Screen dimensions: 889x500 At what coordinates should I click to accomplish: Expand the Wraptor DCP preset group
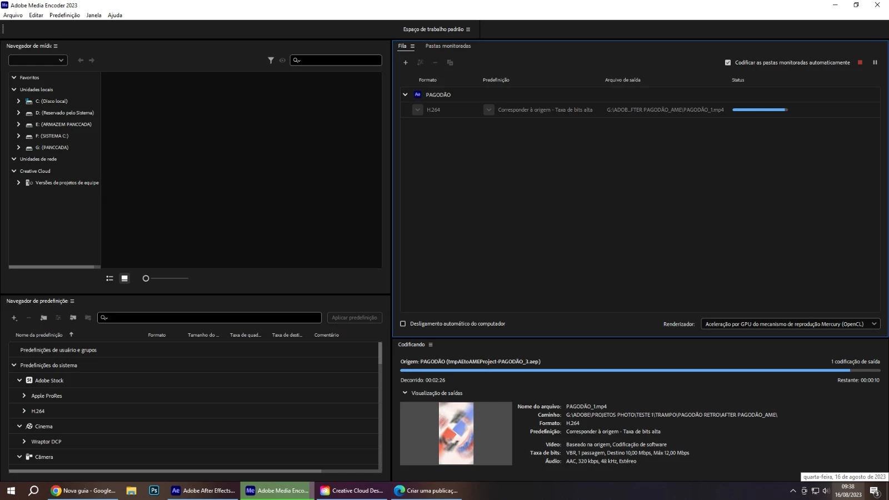click(24, 442)
